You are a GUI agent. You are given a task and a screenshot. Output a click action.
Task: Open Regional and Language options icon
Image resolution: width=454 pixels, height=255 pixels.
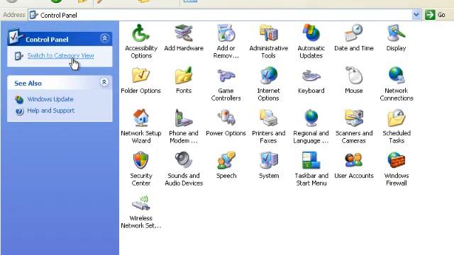tap(311, 118)
